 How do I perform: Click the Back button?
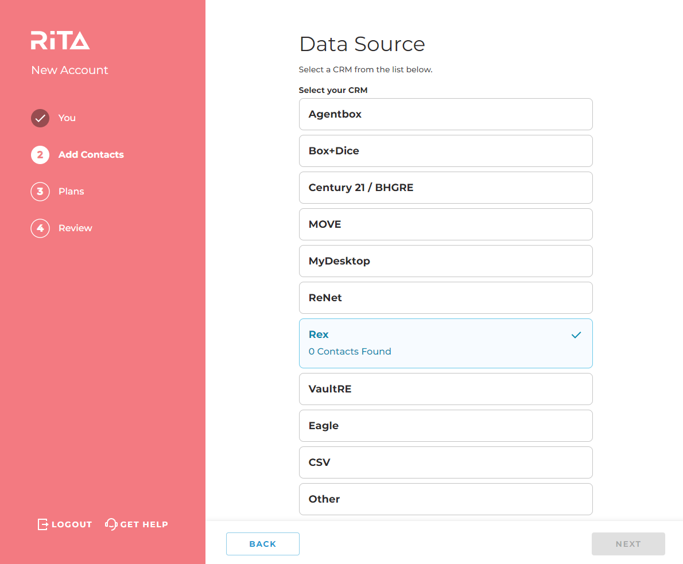coord(263,544)
